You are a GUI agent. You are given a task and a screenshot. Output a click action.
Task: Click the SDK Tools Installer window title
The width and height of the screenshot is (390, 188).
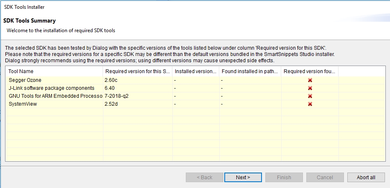(24, 7)
